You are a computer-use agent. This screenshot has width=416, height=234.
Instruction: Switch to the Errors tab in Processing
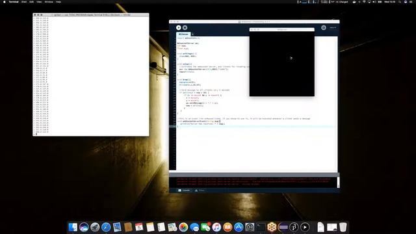(x=200, y=190)
